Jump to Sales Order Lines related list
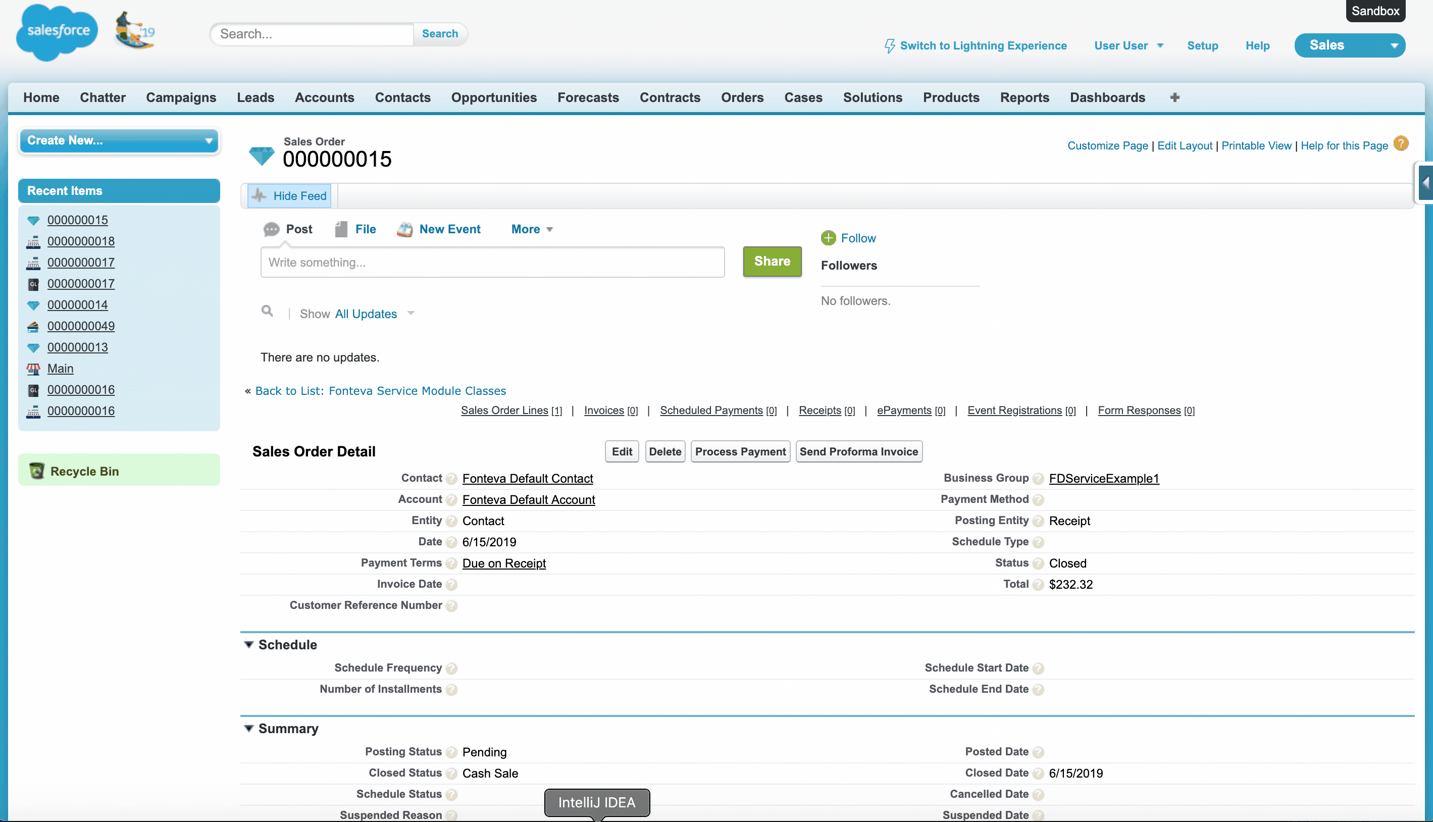This screenshot has height=822, width=1433. coord(504,410)
